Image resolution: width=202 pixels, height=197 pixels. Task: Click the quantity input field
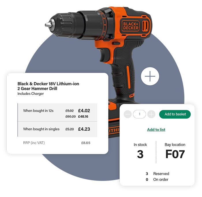coord(139,114)
